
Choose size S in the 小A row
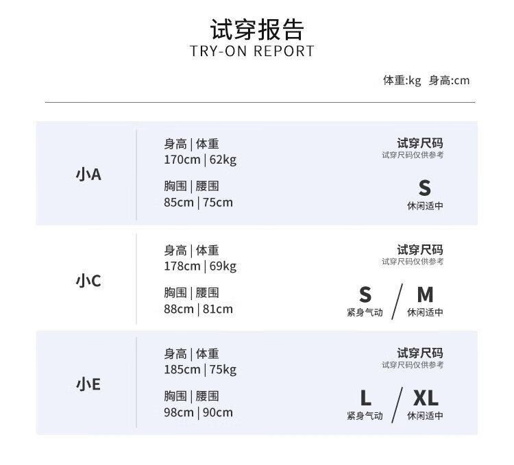point(425,188)
